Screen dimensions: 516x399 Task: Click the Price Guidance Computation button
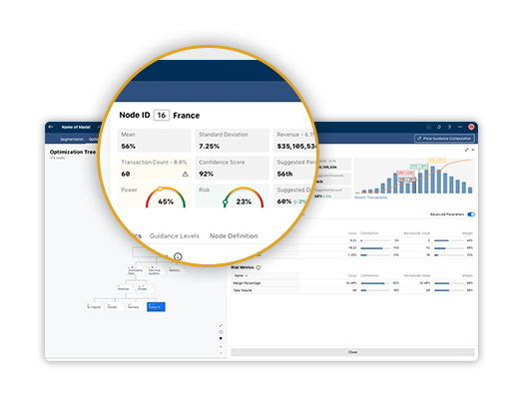444,139
